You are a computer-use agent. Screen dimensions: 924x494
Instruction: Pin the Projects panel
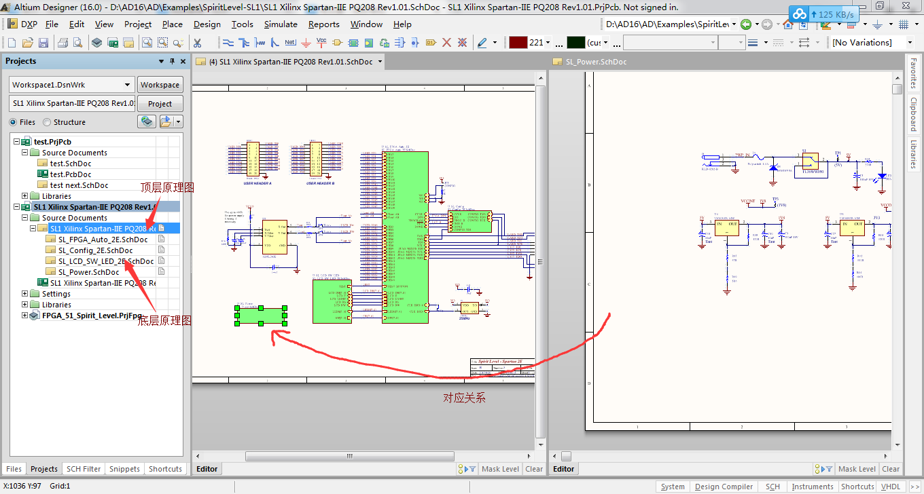click(173, 61)
